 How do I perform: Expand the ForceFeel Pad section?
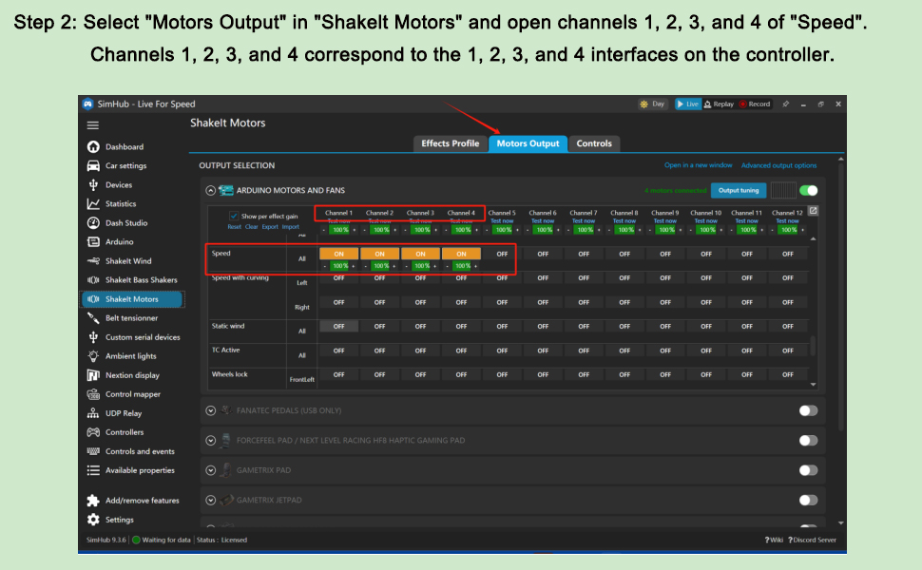click(210, 441)
